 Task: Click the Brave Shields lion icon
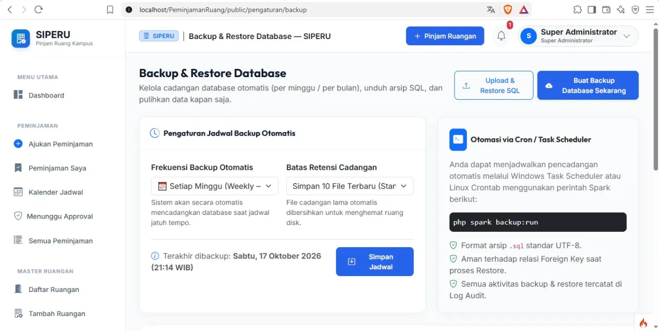(x=508, y=9)
